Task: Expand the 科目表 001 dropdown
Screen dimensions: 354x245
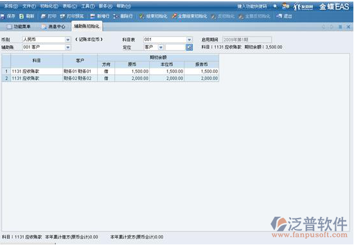Action: 189,40
